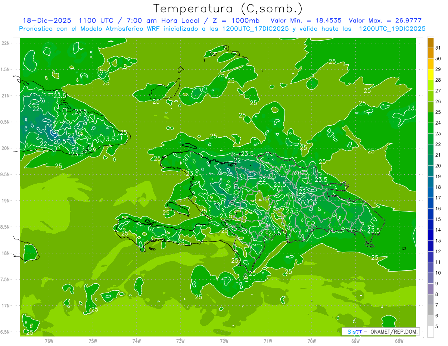Viewport: 448px width, 346px height.
Task: Click the dark orange swatch atop the colorbar
Action: pos(430,43)
